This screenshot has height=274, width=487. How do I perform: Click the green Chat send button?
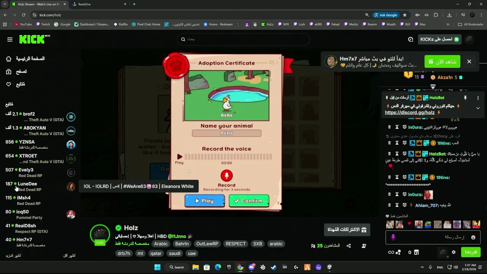[471, 252]
